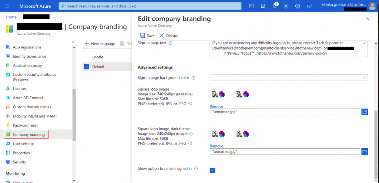Click the New language plus icon
Image resolution: width=379 pixels, height=183 pixels.
(87, 44)
